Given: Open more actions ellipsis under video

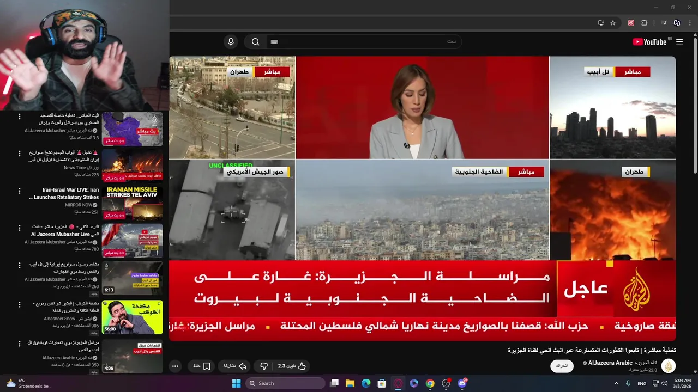Looking at the screenshot, I should point(175,366).
